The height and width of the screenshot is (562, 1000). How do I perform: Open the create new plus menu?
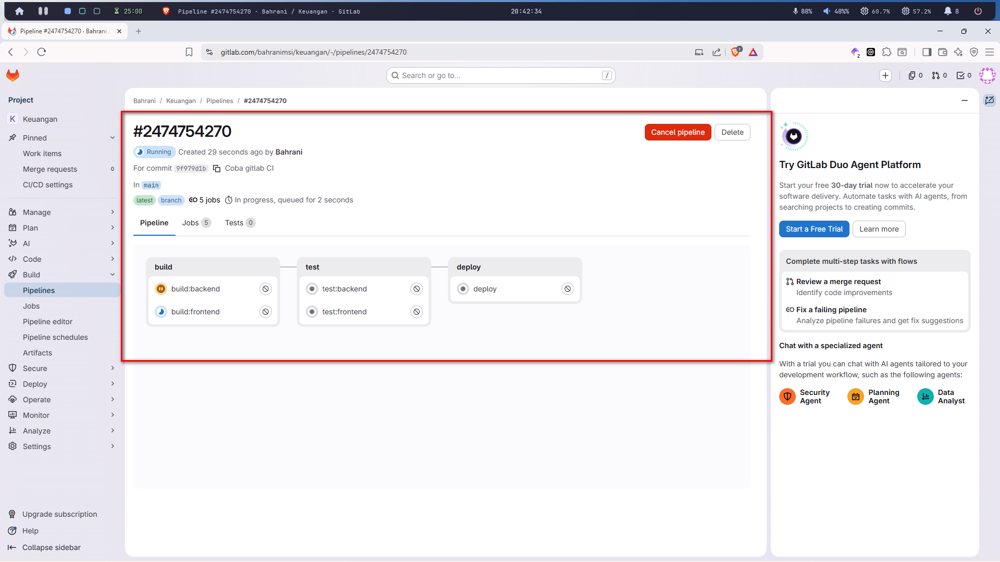click(x=885, y=75)
